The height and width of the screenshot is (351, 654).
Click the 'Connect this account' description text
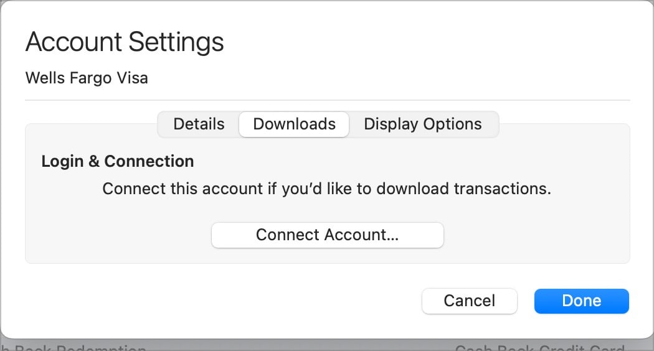[x=326, y=189]
